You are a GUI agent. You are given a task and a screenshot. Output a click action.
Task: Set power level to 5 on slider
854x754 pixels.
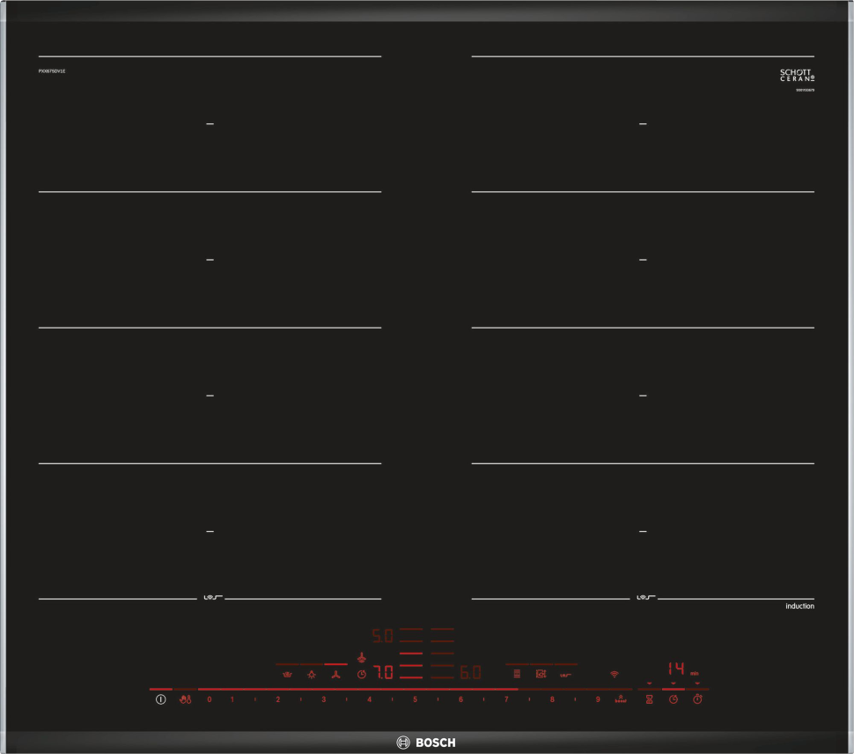coord(415,699)
